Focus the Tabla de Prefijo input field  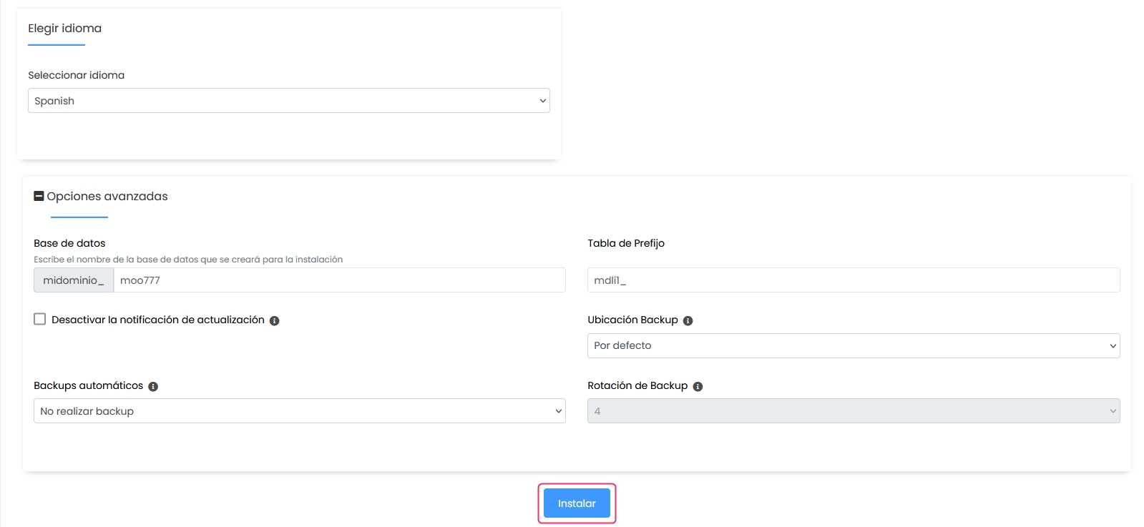pyautogui.click(x=853, y=280)
